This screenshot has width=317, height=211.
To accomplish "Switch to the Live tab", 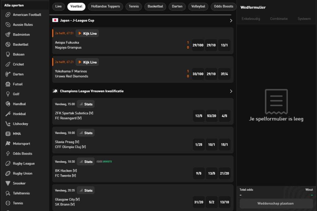I will 59,7.
